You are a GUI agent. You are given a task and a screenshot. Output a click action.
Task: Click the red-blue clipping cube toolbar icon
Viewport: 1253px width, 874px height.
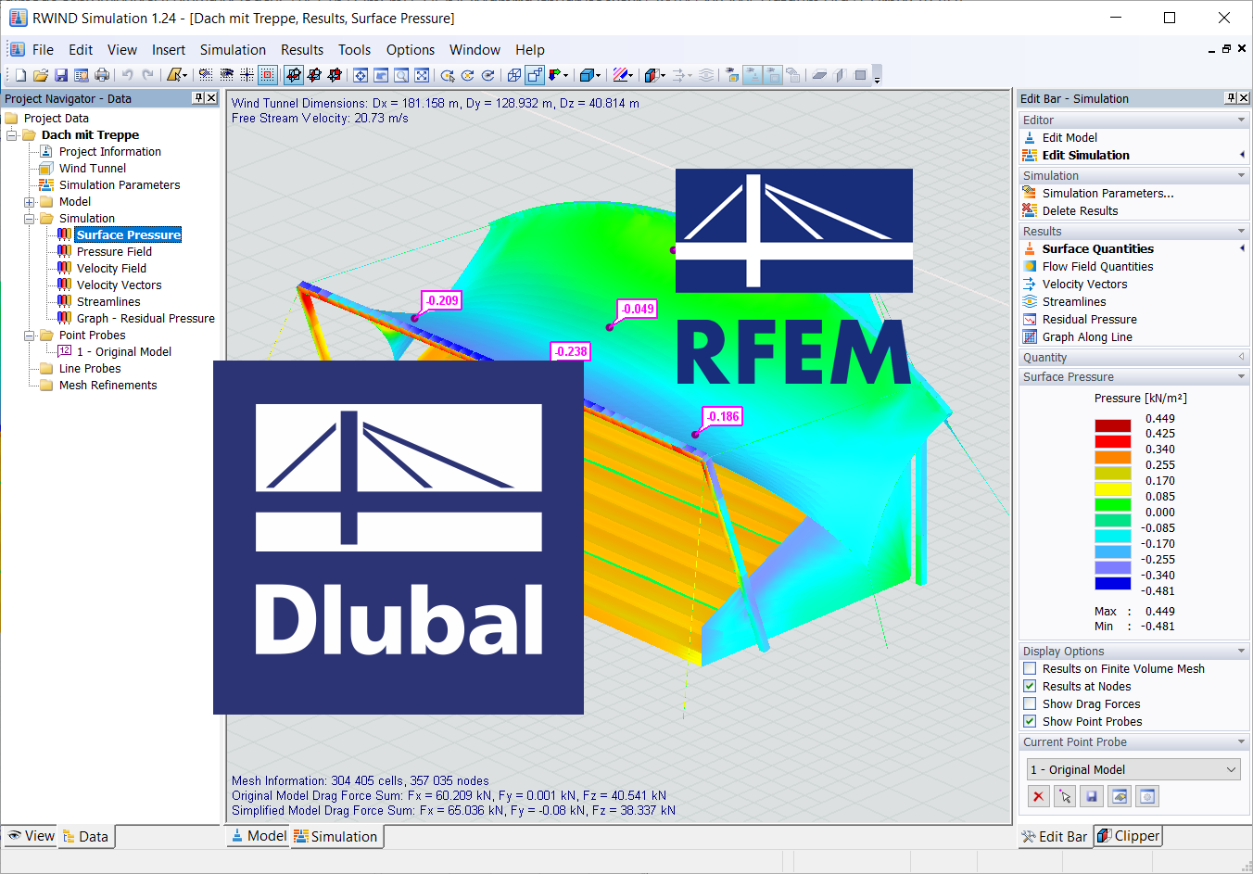pos(652,75)
